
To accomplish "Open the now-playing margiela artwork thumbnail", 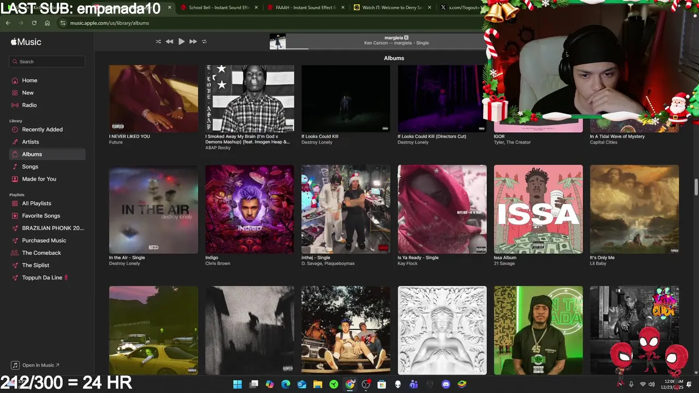I will pyautogui.click(x=277, y=41).
